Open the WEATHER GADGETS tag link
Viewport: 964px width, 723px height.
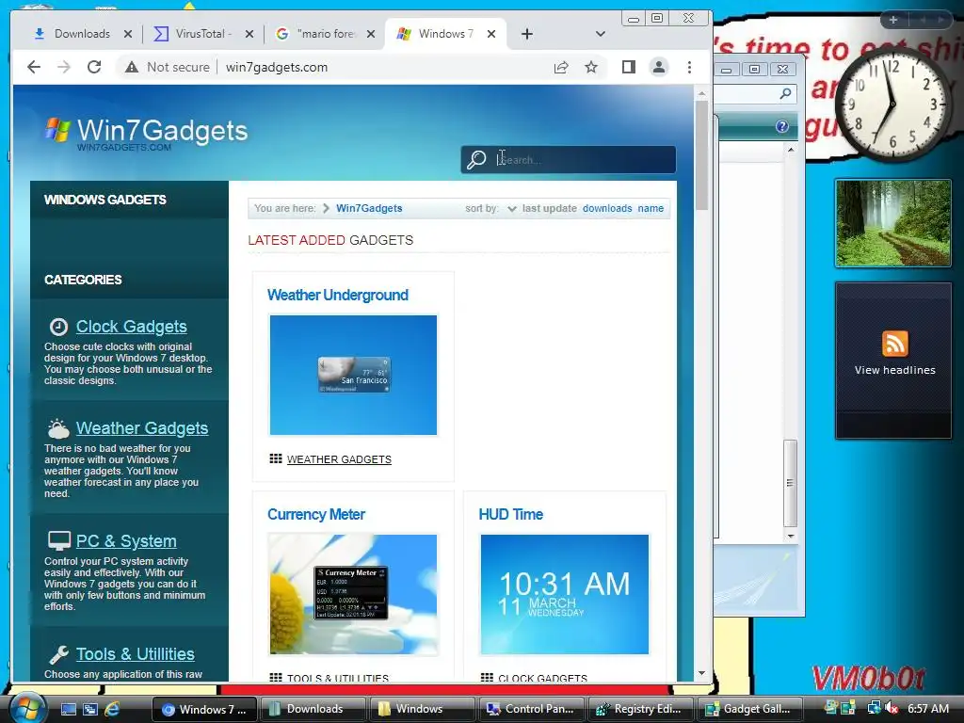[339, 459]
